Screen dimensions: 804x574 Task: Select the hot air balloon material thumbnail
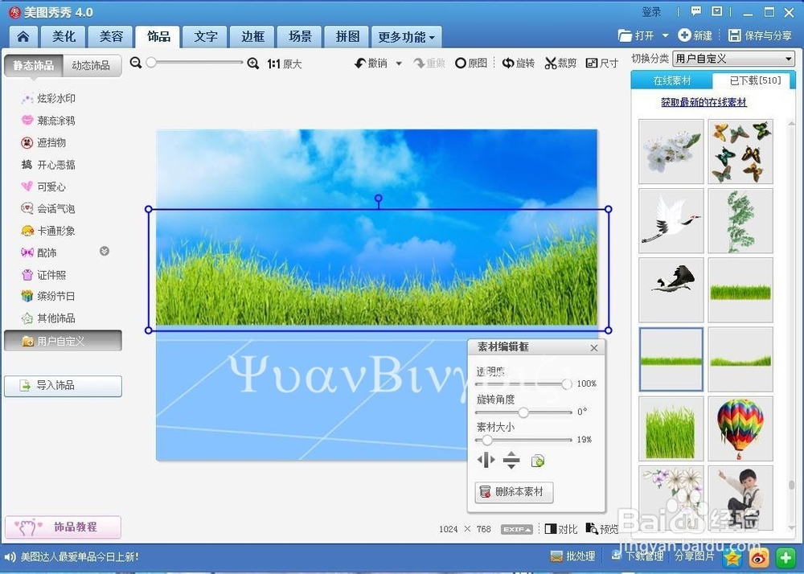[x=740, y=428]
